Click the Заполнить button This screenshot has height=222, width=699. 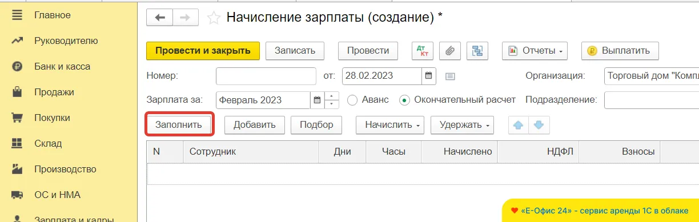tap(179, 125)
